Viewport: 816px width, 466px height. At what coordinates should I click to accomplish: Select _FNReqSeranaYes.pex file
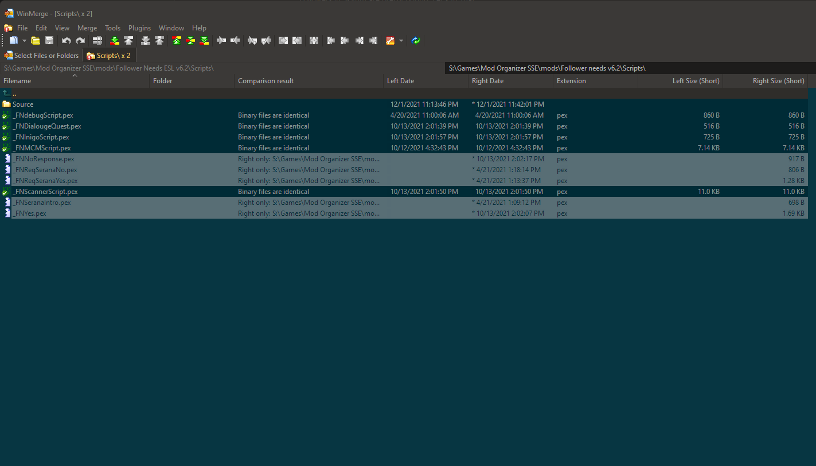pyautogui.click(x=404, y=181)
